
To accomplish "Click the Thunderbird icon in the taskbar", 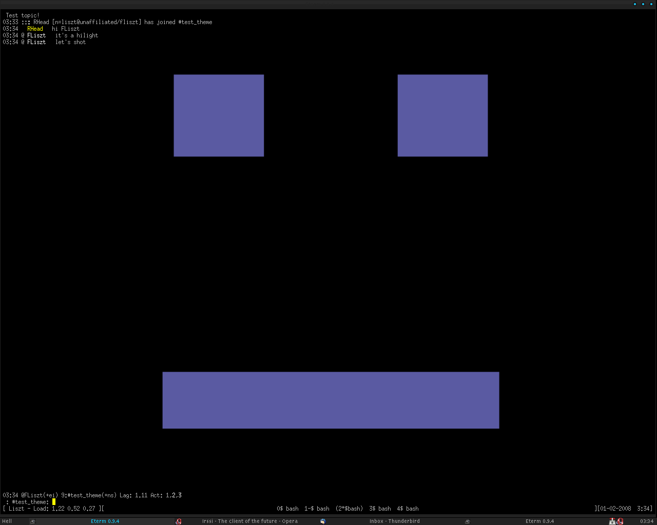I will pyautogui.click(x=323, y=521).
